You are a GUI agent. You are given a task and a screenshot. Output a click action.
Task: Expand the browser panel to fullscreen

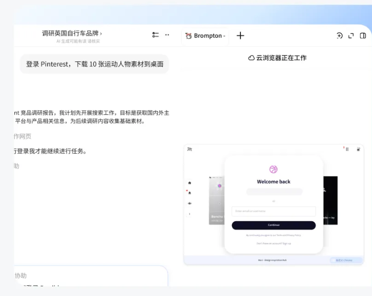(351, 35)
